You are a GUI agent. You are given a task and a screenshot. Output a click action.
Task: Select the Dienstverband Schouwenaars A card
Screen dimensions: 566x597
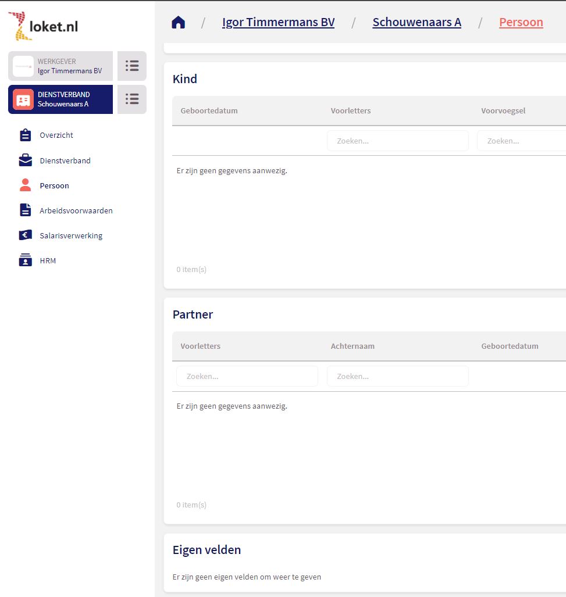coord(60,99)
